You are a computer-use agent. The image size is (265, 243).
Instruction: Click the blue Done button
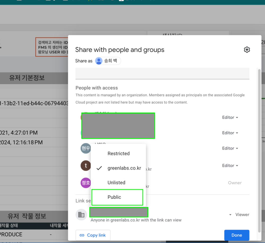tap(237, 235)
